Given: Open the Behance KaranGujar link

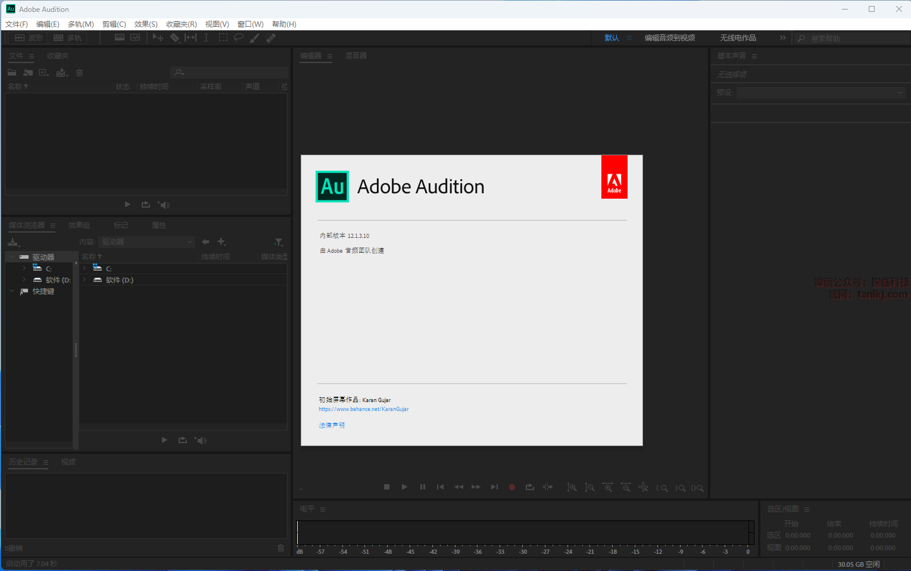Looking at the screenshot, I should pos(363,409).
